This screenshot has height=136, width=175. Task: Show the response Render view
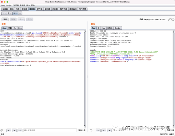(x=117, y=28)
